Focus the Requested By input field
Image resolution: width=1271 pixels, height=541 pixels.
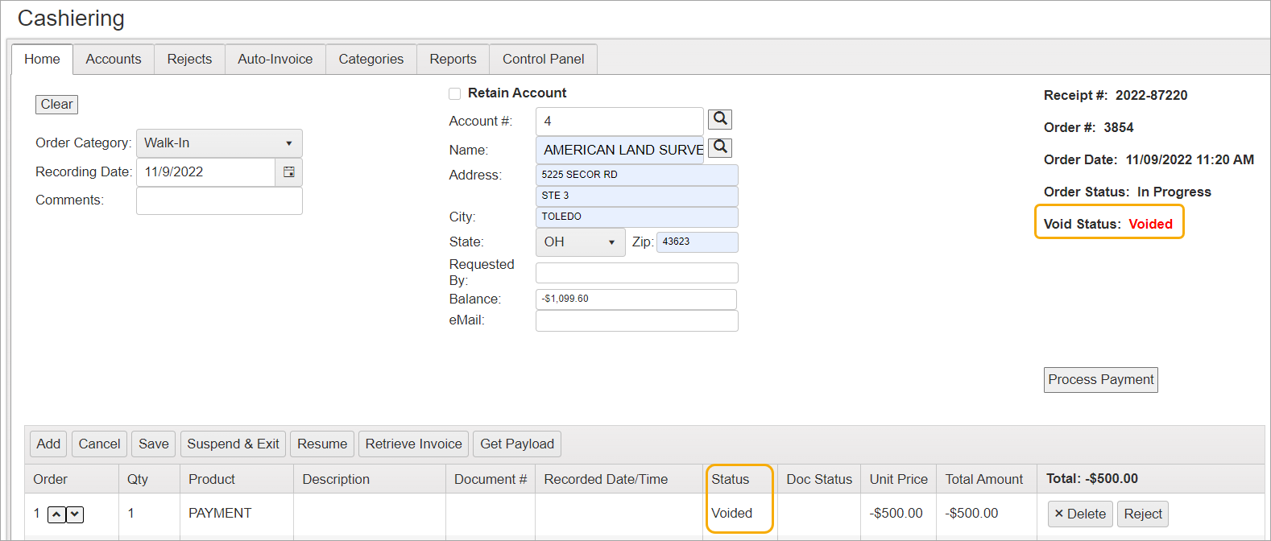[636, 273]
